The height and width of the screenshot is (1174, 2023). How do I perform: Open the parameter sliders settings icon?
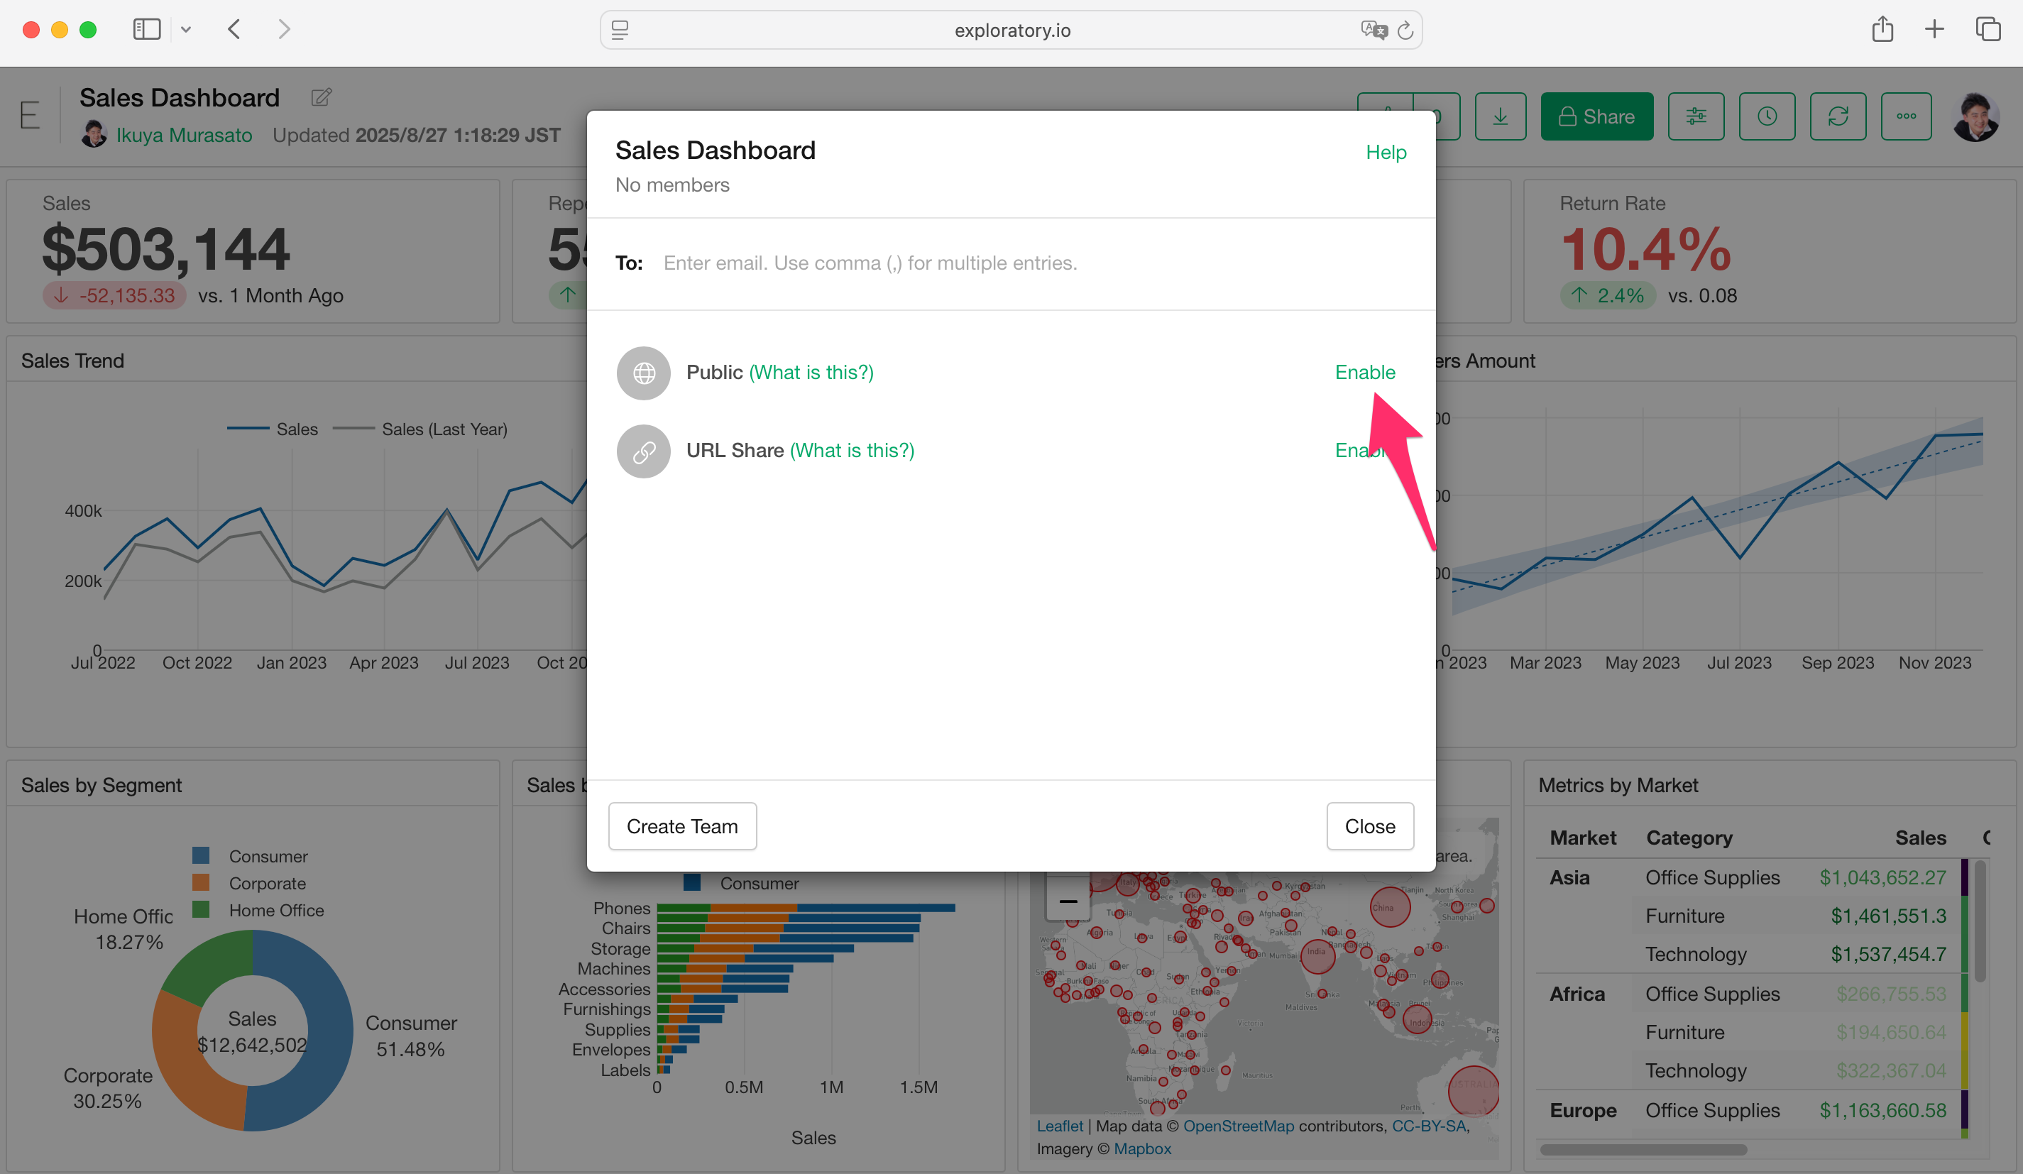click(1696, 117)
